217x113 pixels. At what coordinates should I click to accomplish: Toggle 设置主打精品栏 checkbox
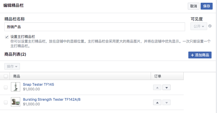(7, 37)
